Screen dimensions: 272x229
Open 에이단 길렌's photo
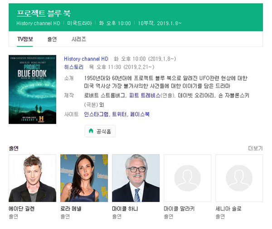click(33, 178)
